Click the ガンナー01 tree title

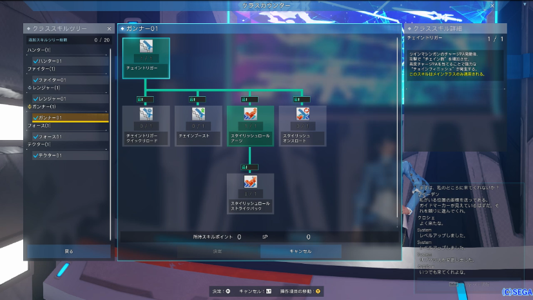pos(142,29)
